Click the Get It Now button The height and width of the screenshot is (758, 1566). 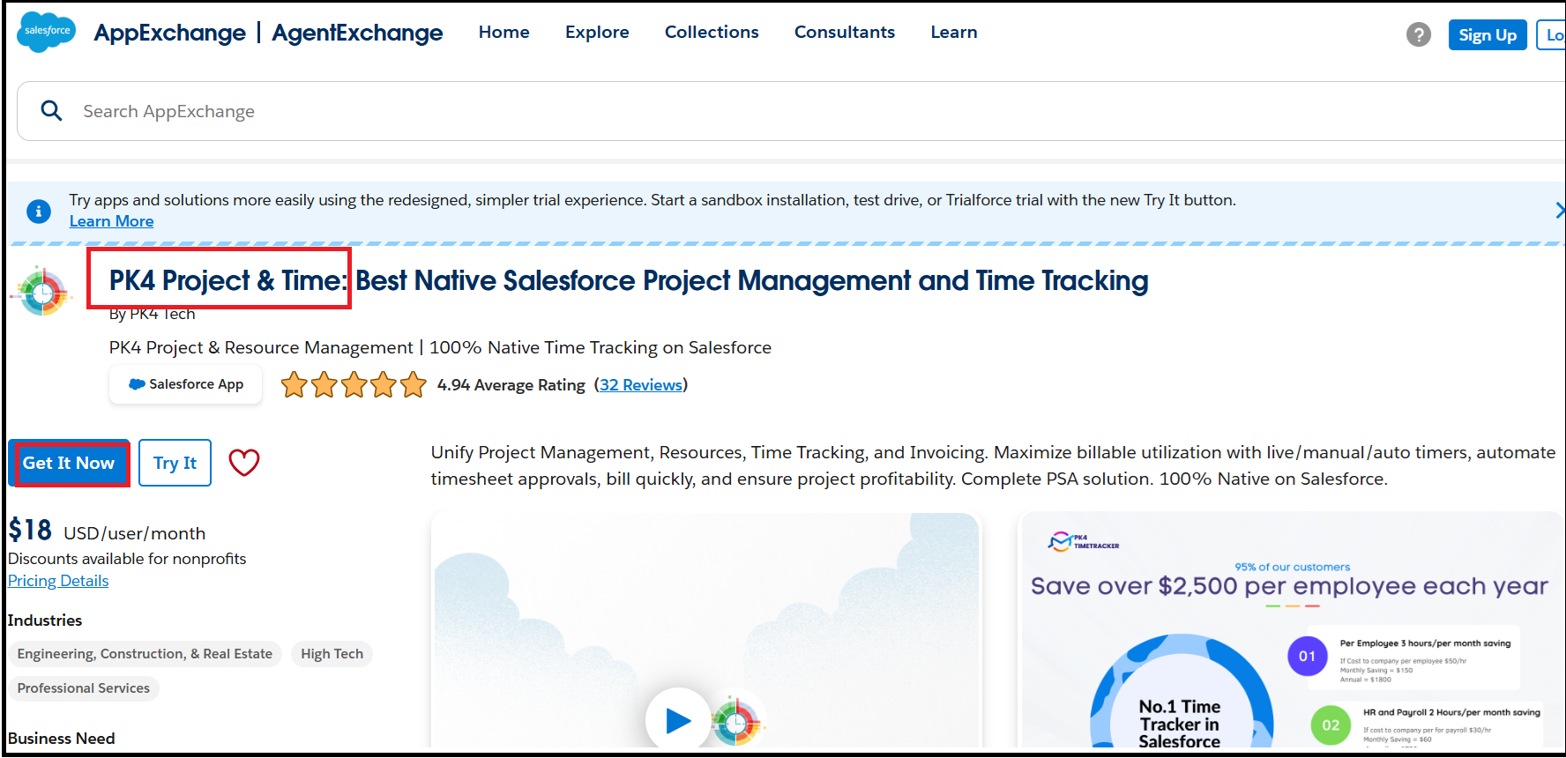(x=69, y=463)
